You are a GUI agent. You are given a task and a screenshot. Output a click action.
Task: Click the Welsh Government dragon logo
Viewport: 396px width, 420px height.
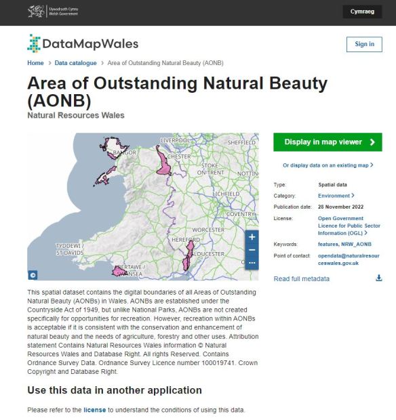tap(36, 12)
